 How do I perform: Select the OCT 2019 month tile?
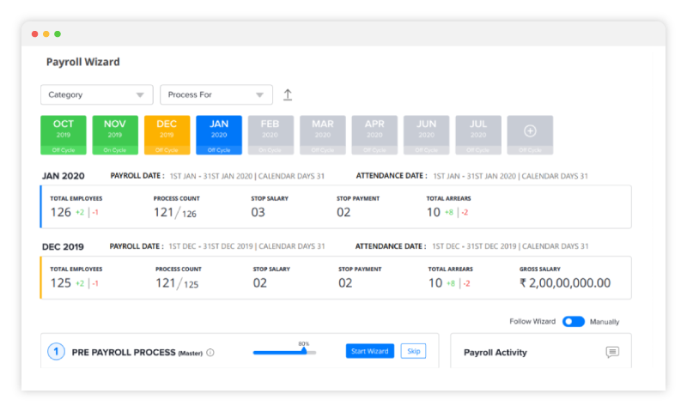point(64,134)
